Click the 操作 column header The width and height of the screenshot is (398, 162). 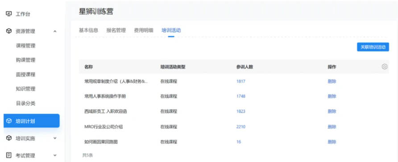pyautogui.click(x=332, y=67)
